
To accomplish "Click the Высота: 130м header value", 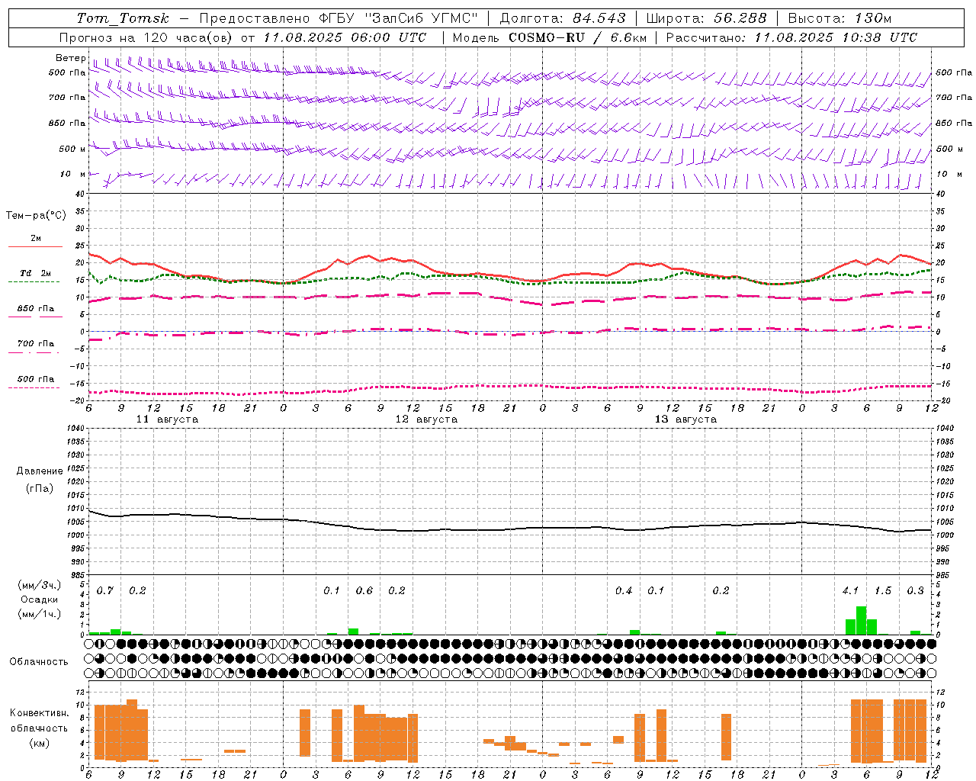I will point(840,18).
